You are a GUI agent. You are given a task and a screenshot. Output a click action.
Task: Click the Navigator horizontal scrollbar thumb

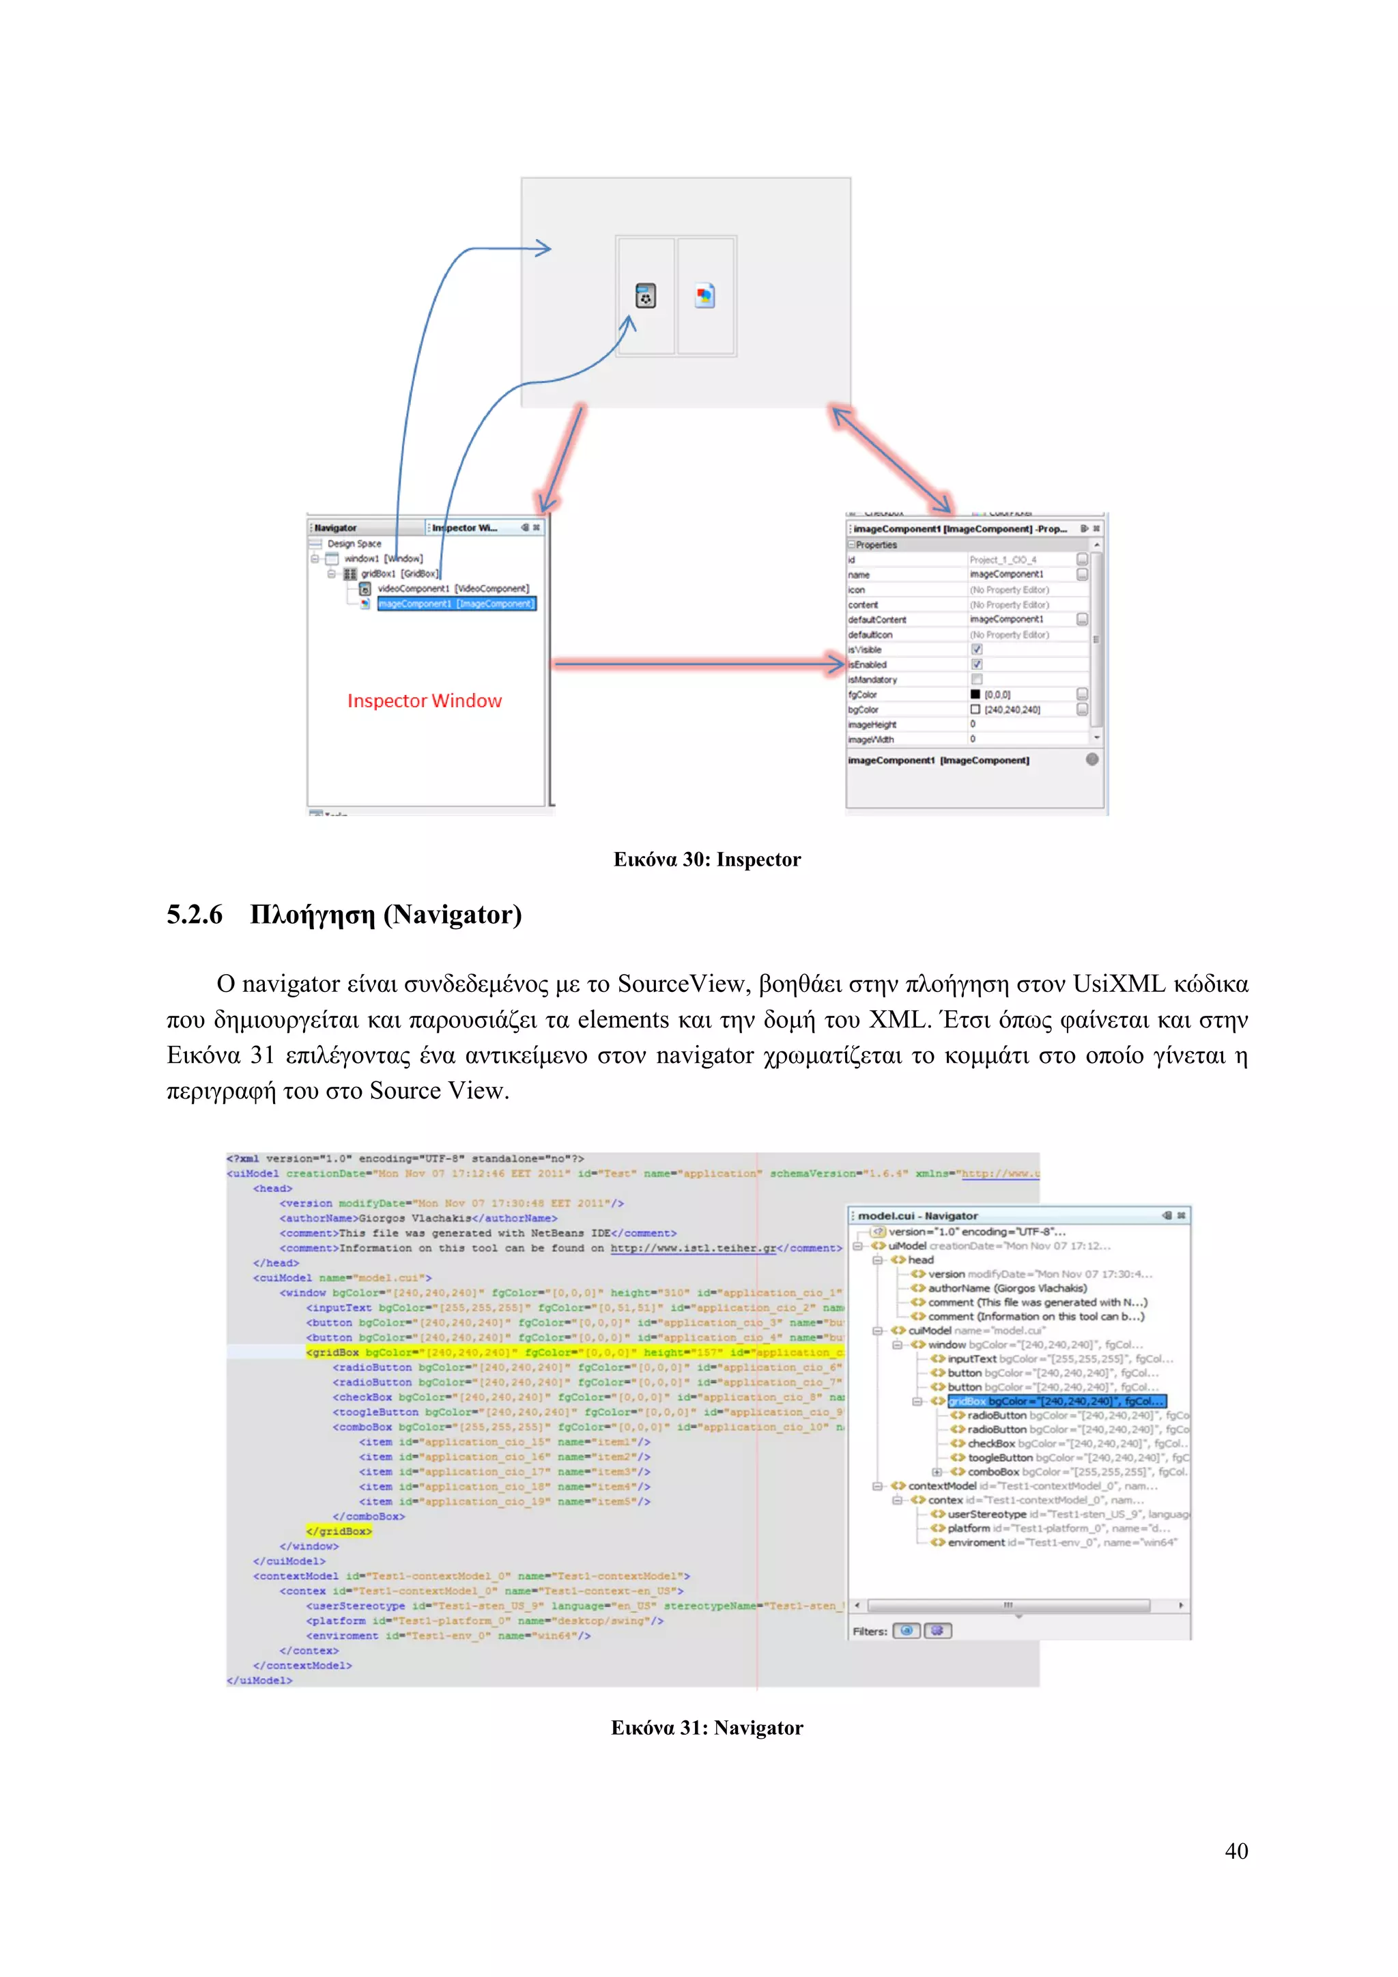[x=1008, y=1605]
